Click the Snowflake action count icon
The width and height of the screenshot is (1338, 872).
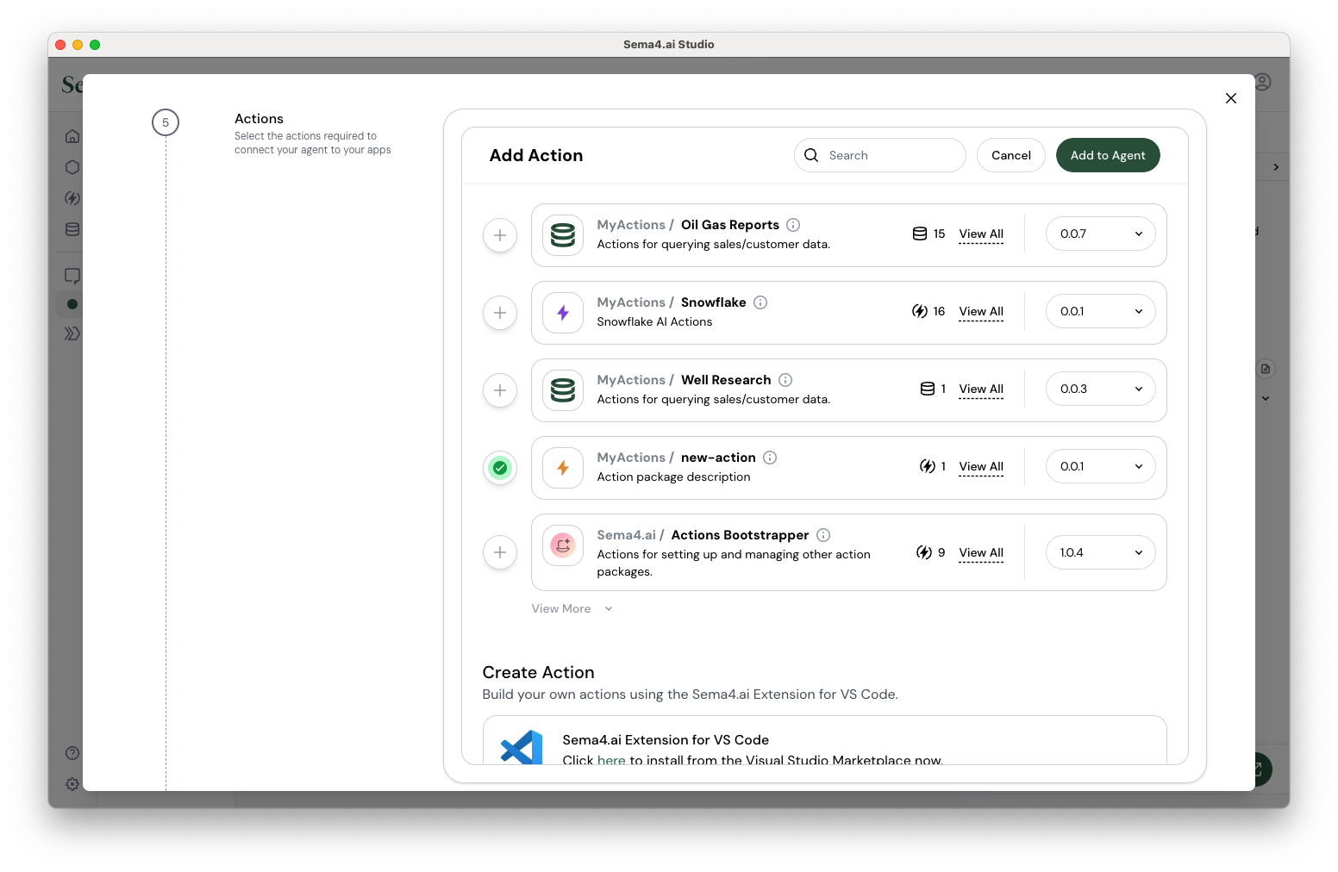pos(920,311)
